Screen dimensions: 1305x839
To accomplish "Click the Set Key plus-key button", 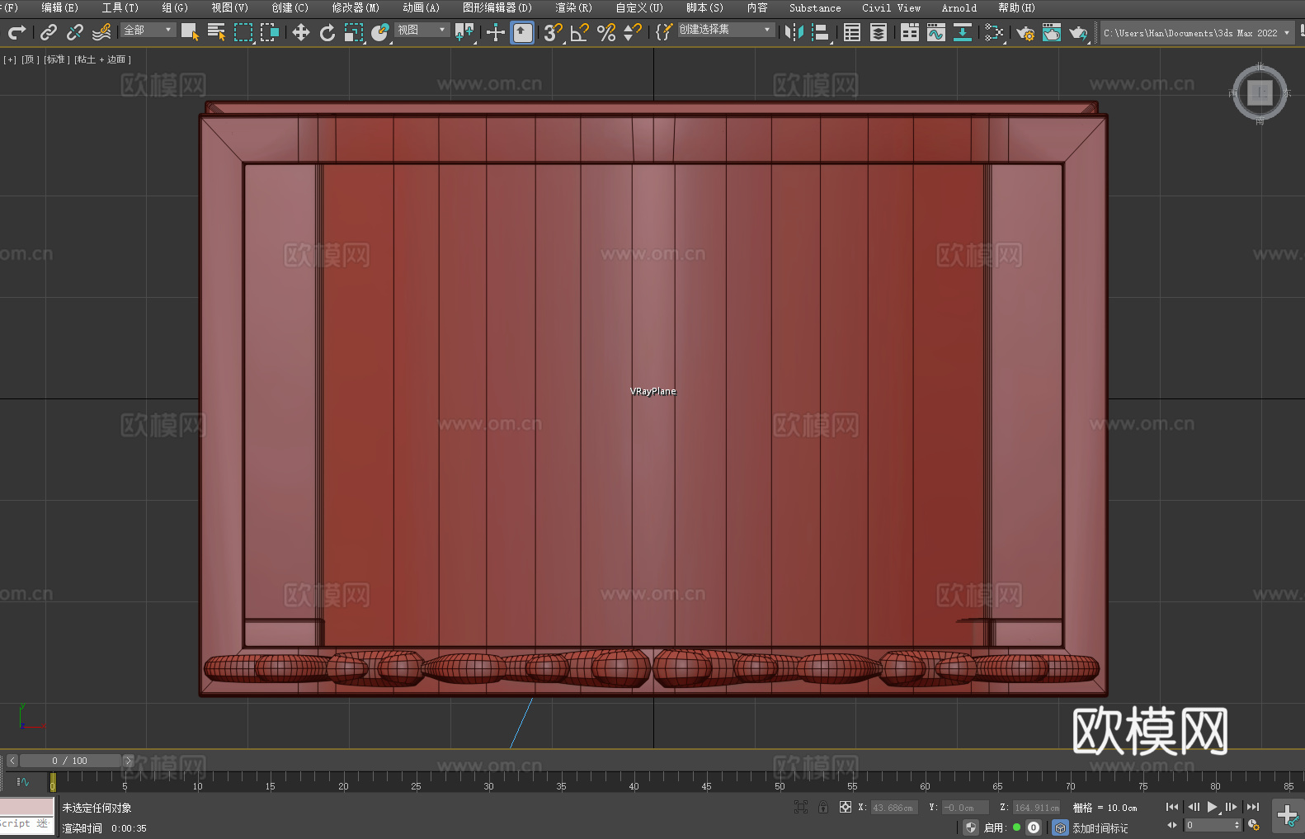I will tap(1287, 816).
